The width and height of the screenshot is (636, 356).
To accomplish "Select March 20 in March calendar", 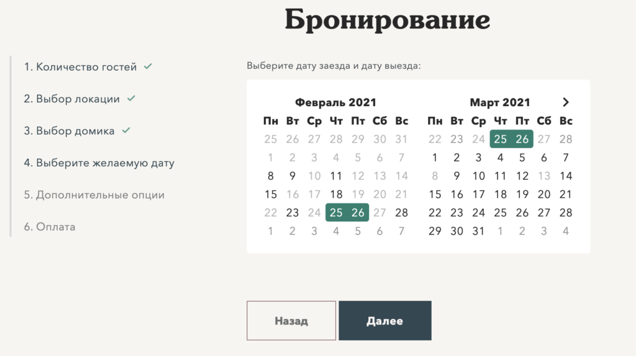I will tap(544, 194).
